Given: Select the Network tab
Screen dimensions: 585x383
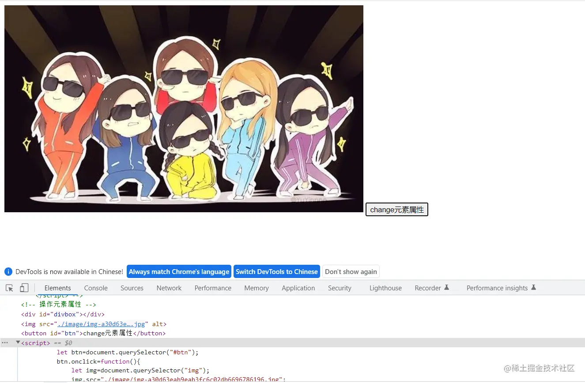Looking at the screenshot, I should coord(169,288).
